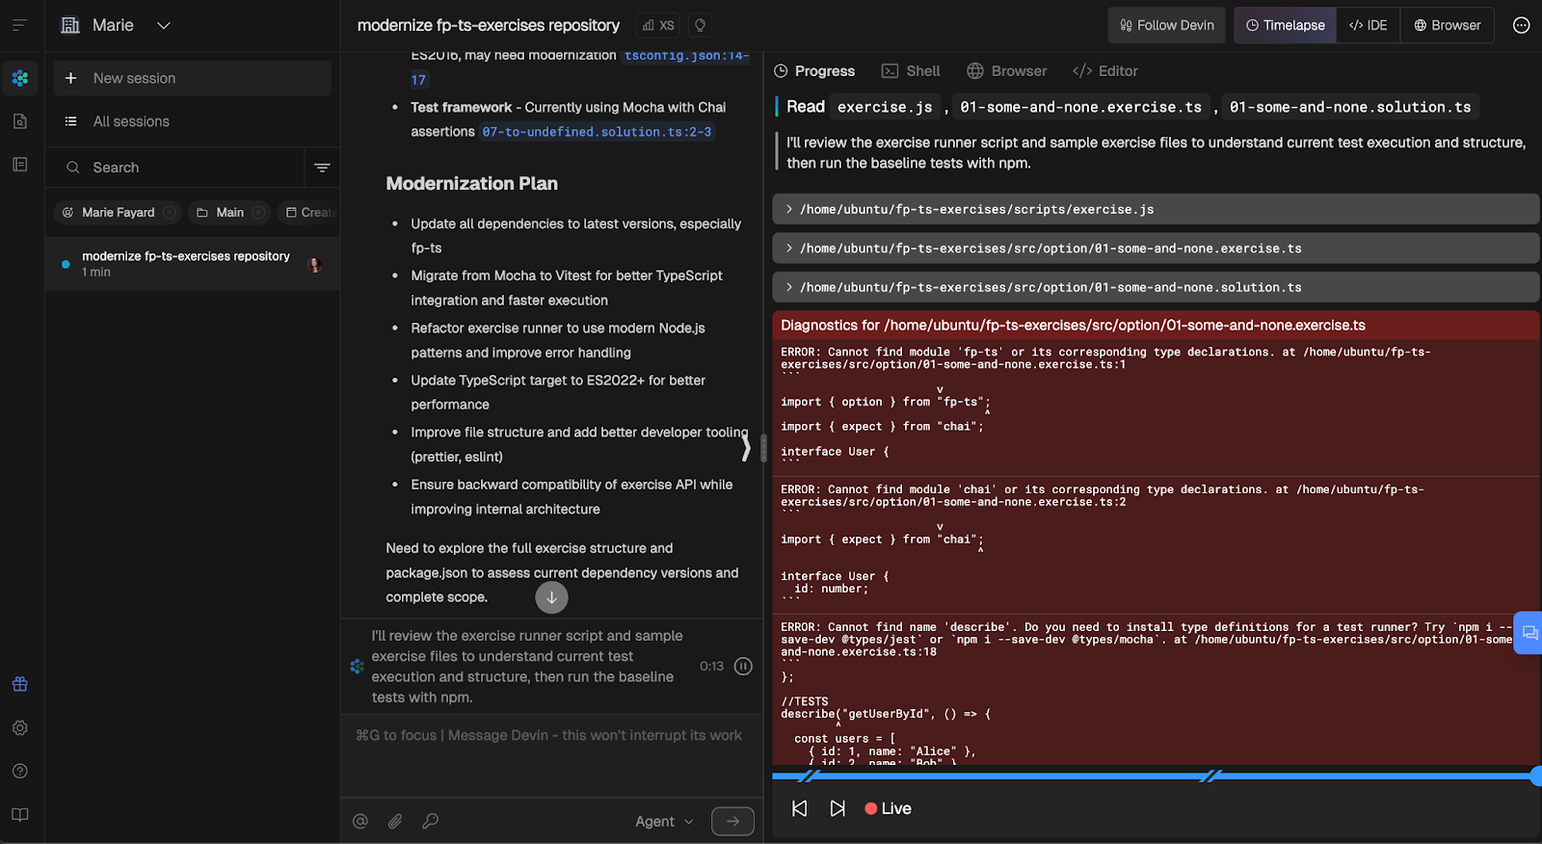Open the feedback chat floating button
This screenshot has height=844, width=1542.
tap(1529, 633)
